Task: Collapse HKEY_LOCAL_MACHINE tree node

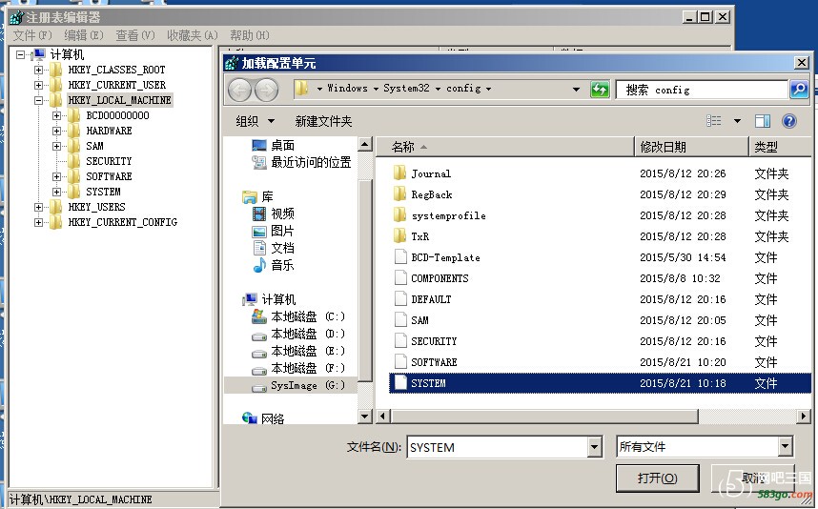Action: click(38, 100)
